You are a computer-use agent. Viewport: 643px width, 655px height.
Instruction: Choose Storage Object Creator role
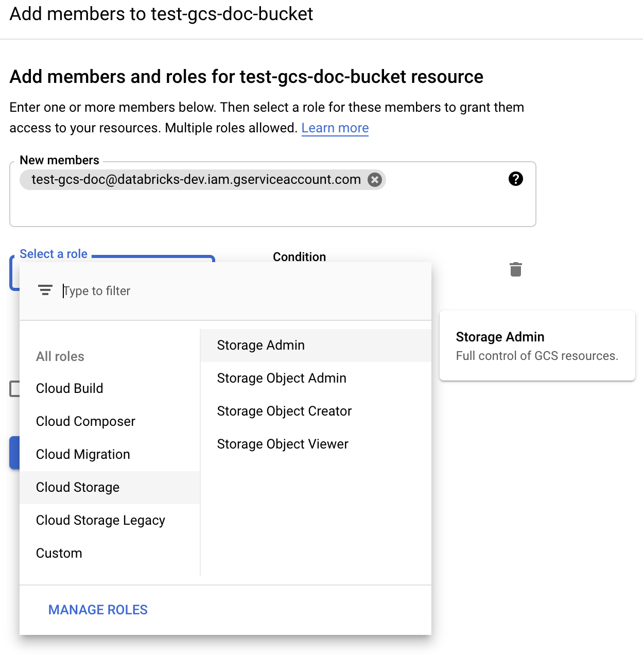(284, 411)
